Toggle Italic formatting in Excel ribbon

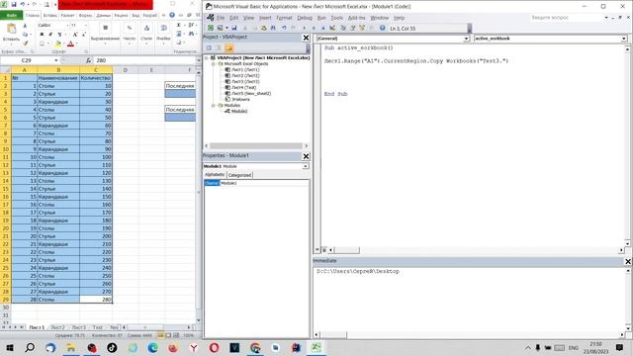50,35
